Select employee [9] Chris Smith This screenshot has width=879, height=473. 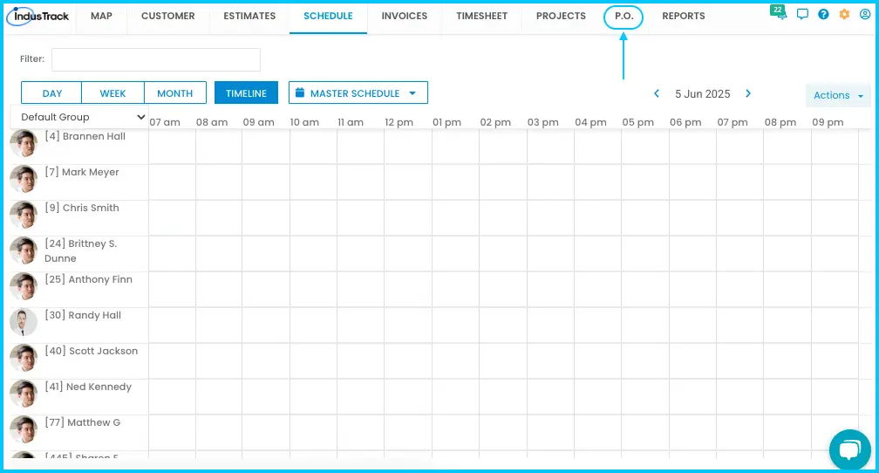82,209
